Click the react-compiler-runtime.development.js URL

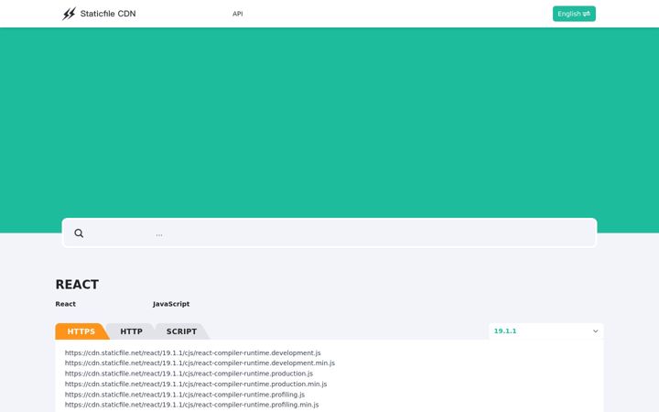(x=192, y=352)
